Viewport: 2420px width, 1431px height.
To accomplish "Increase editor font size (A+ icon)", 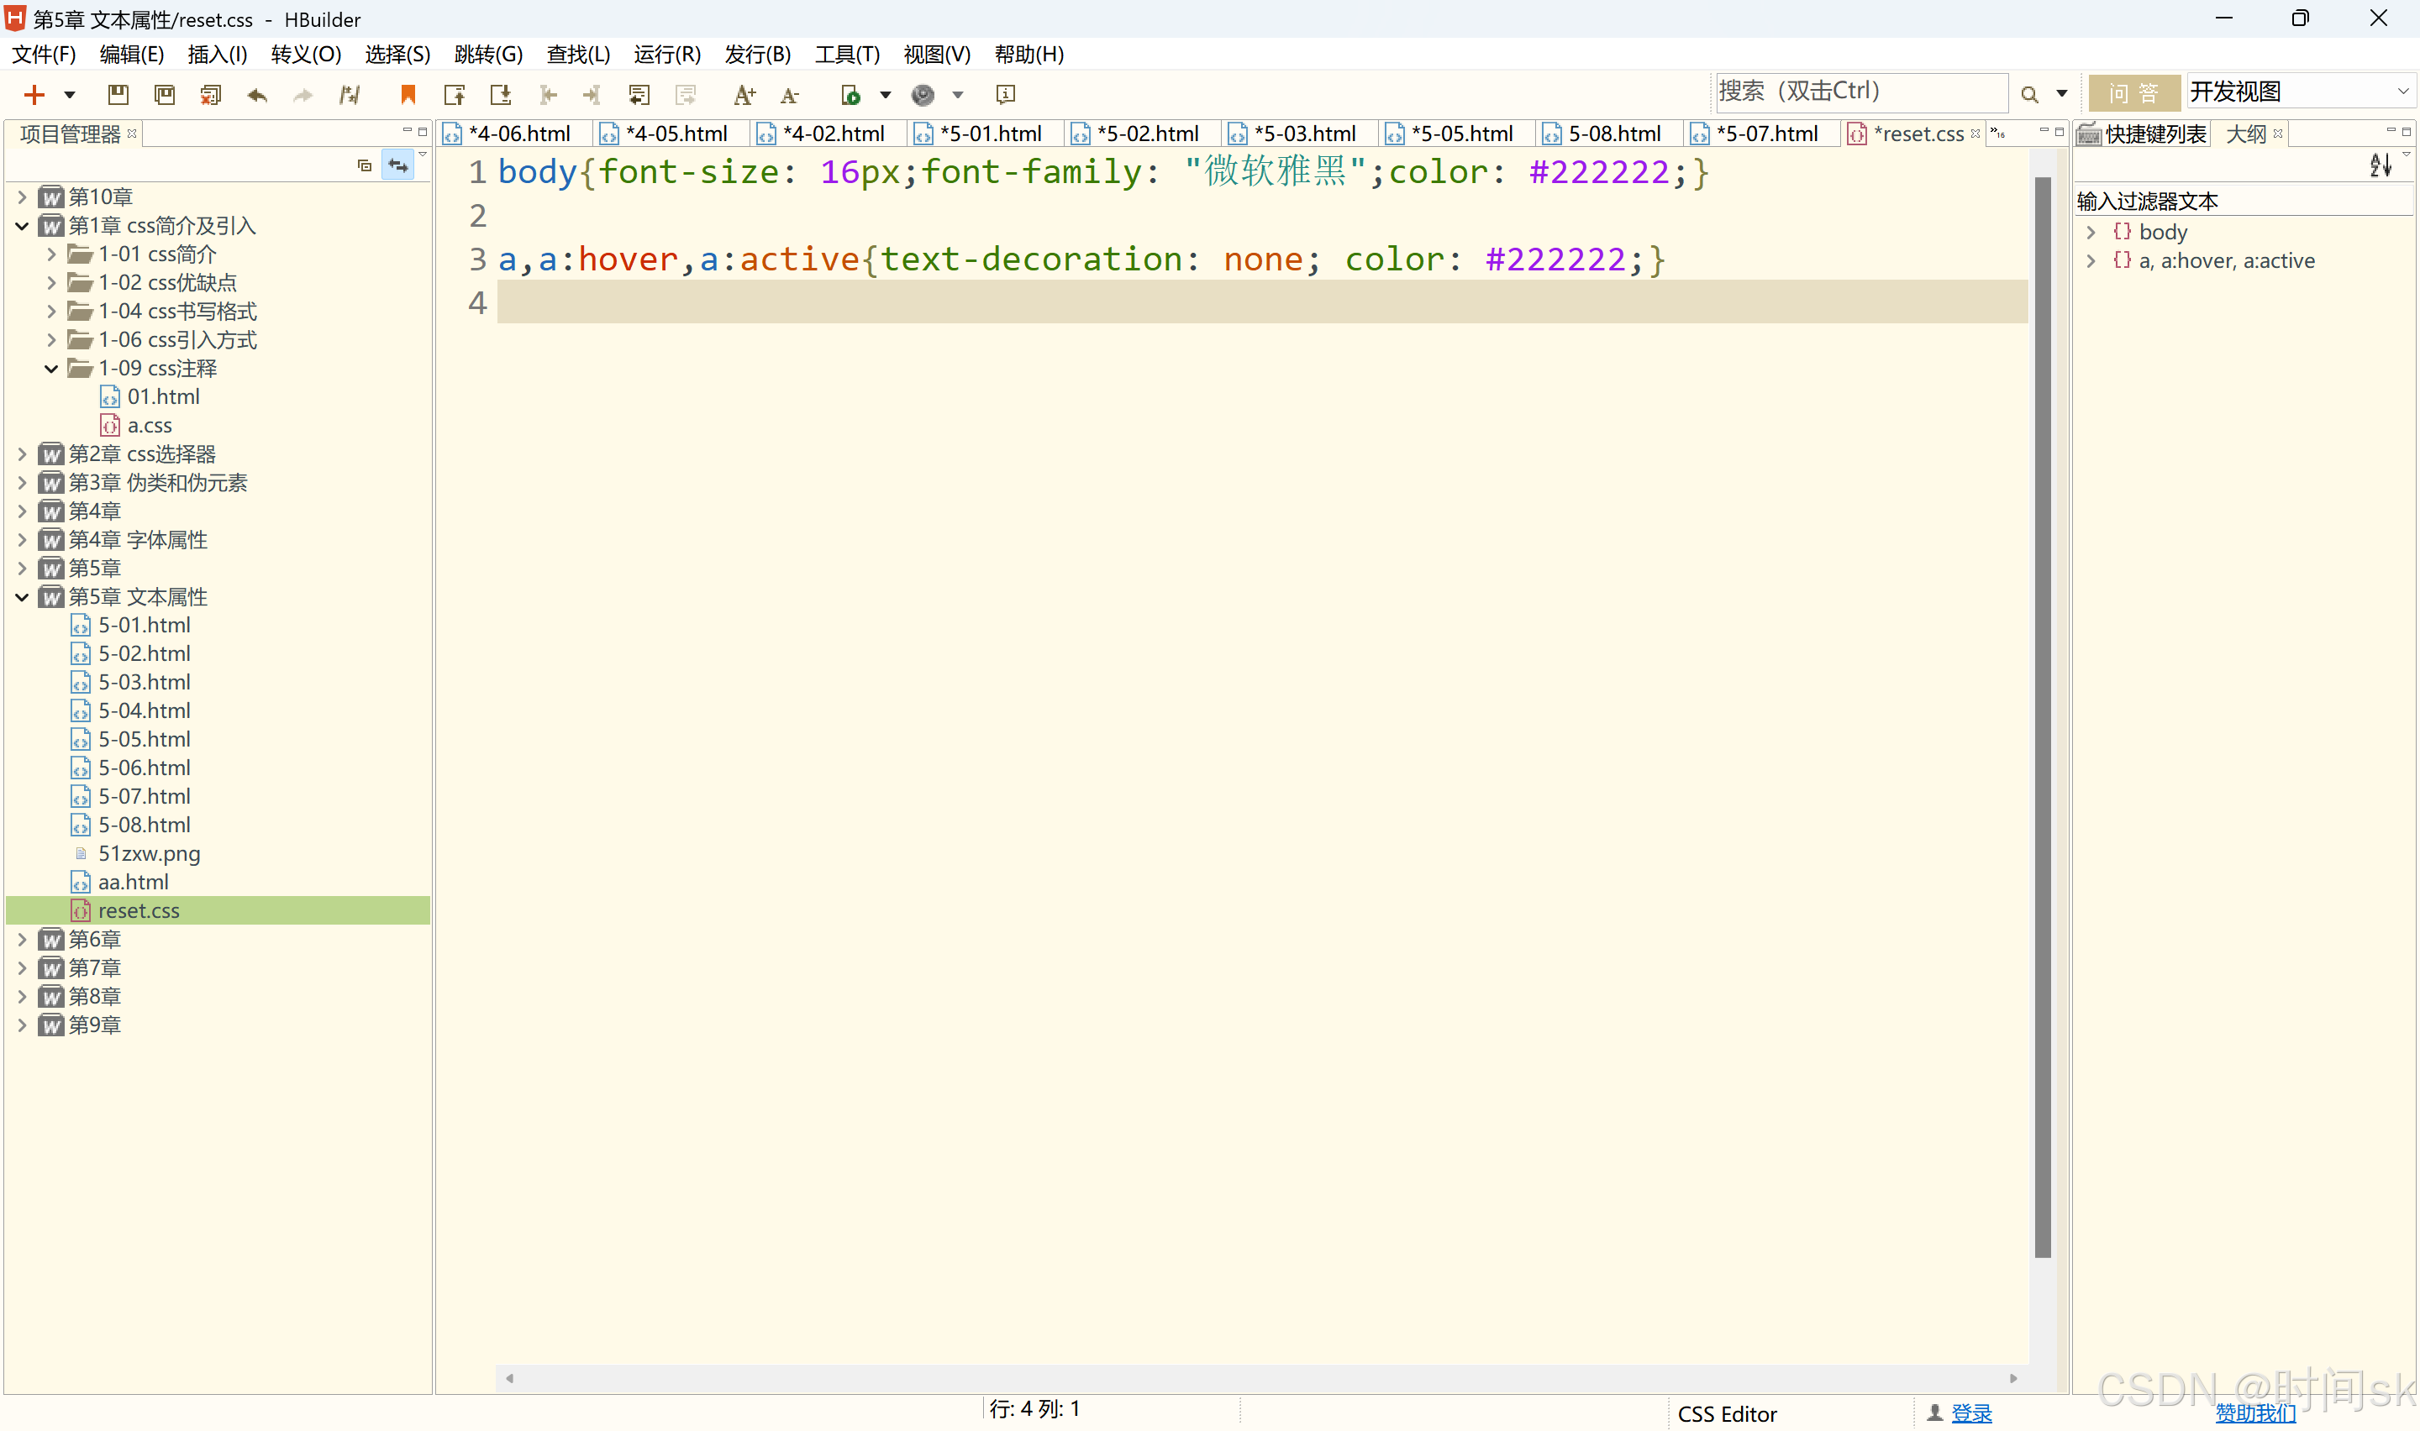I will pos(744,95).
